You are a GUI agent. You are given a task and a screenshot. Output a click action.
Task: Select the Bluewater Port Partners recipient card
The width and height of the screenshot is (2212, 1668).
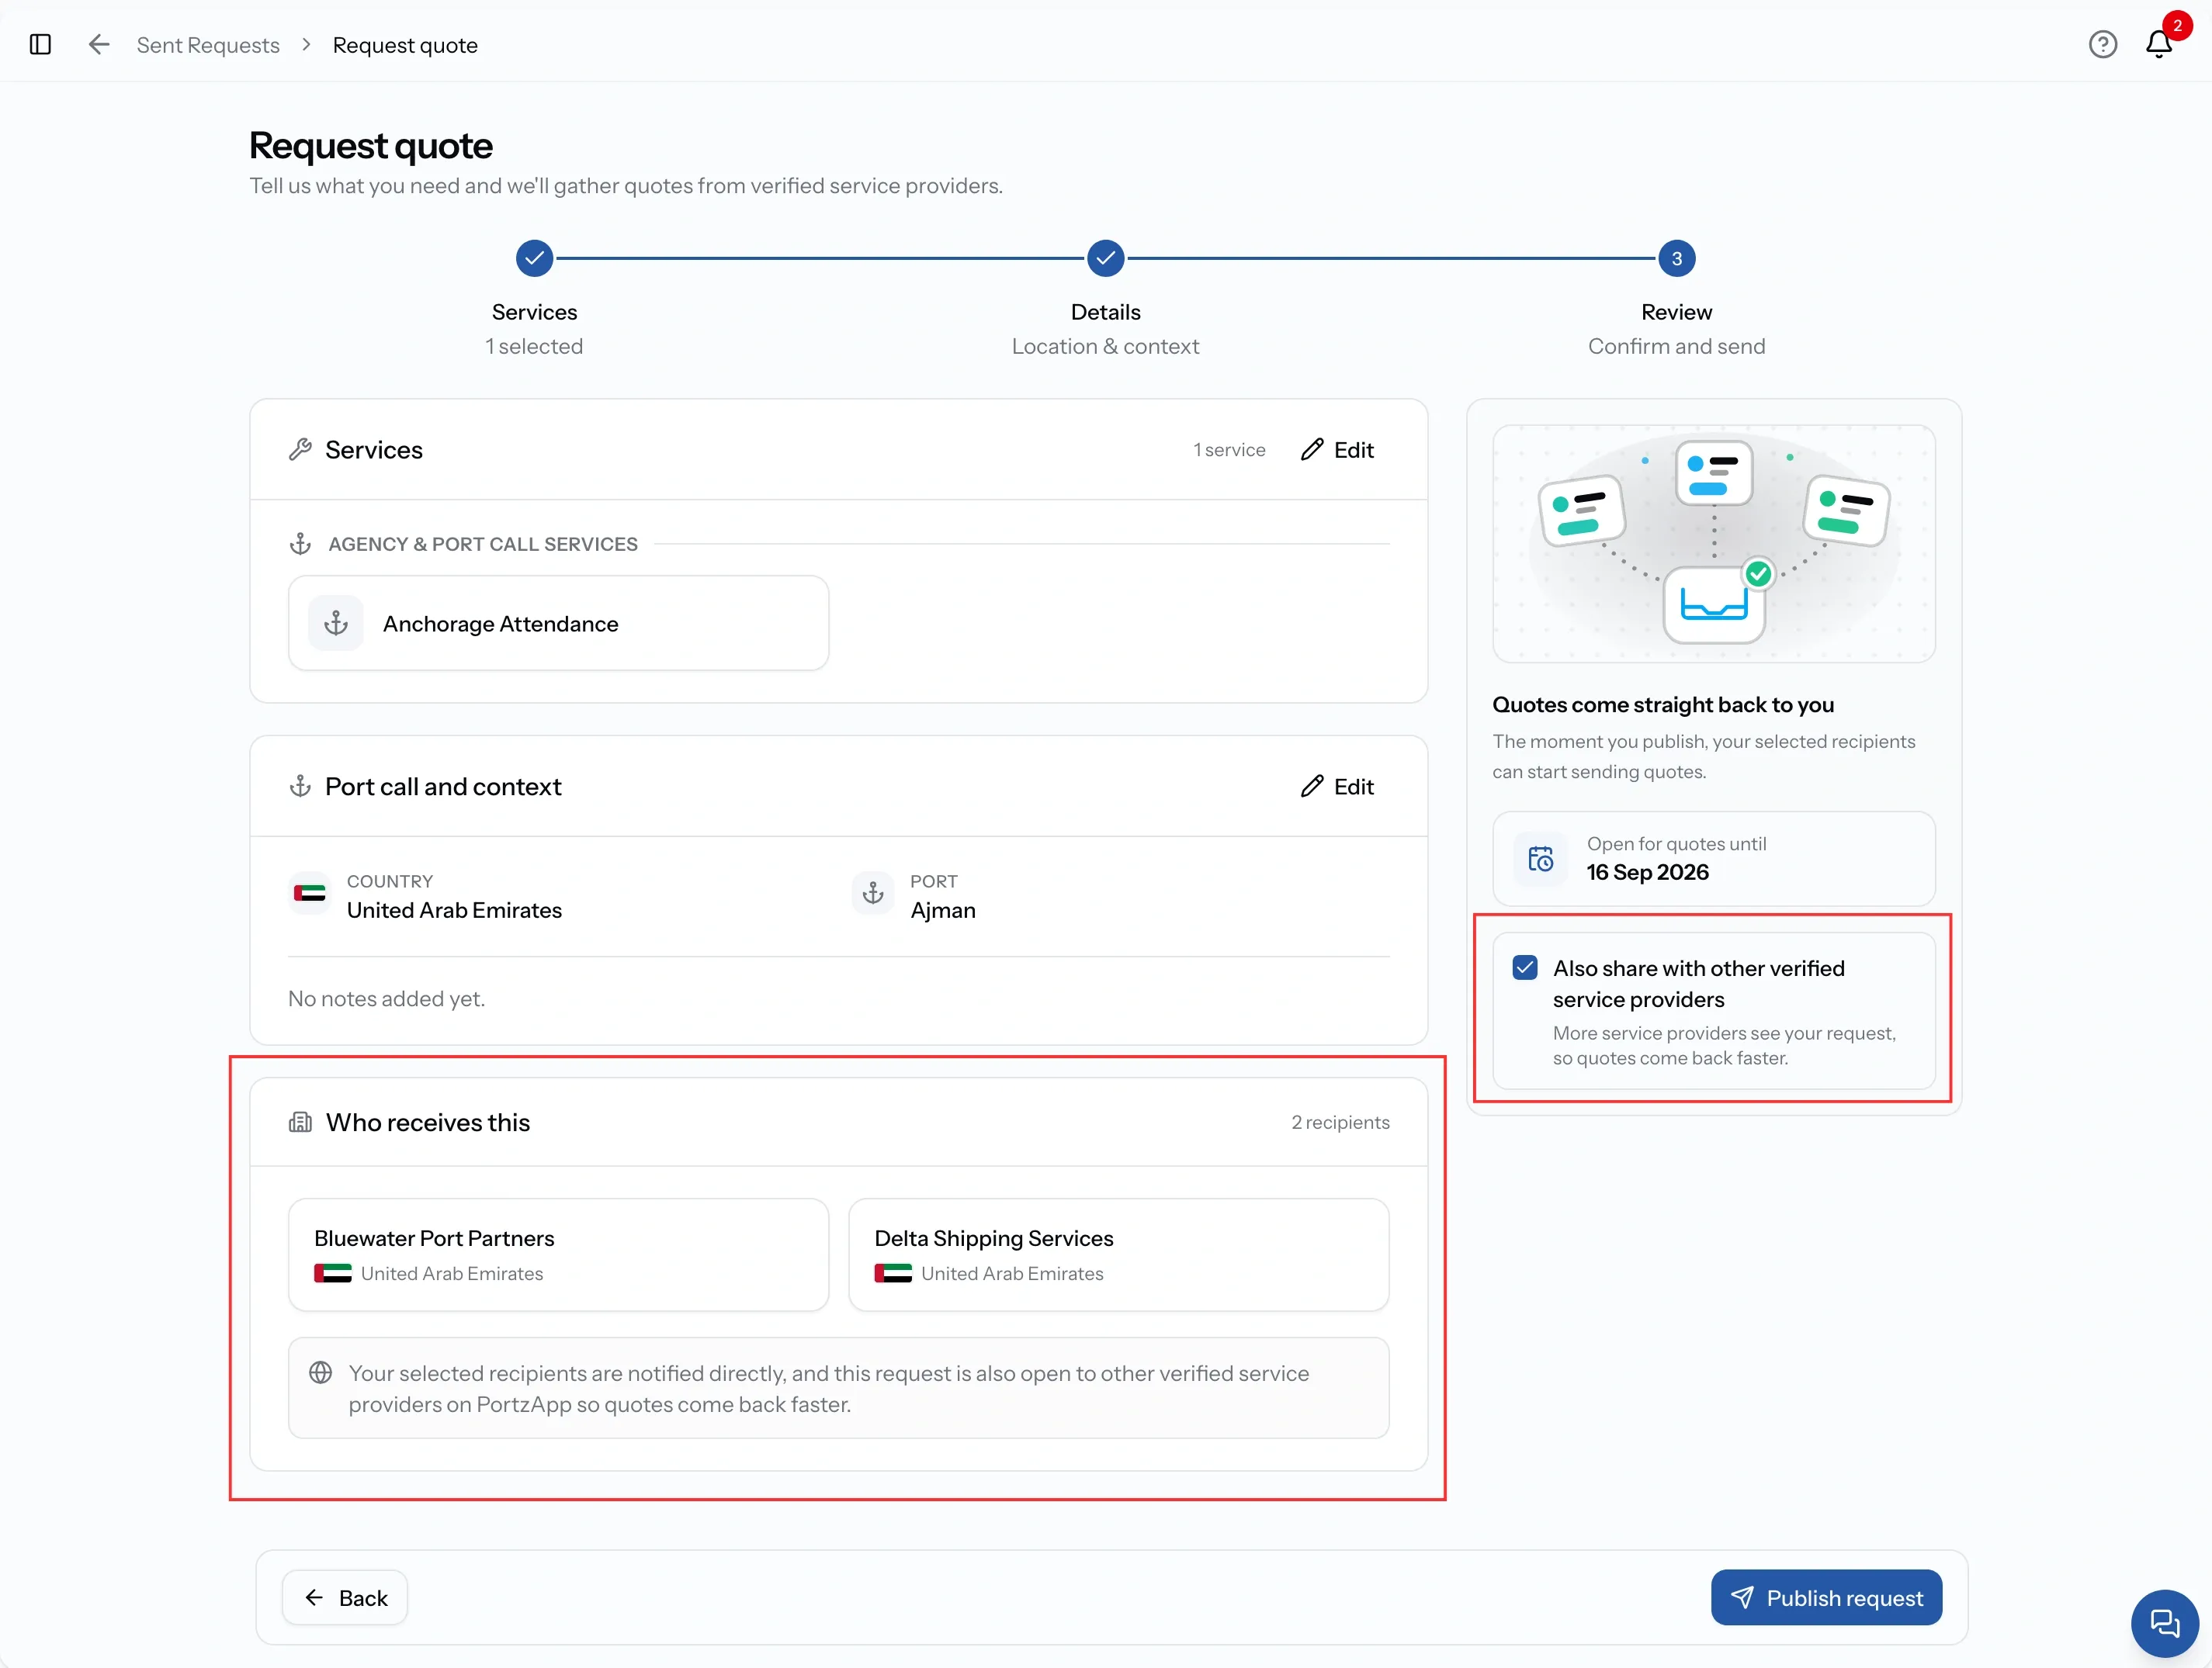tap(558, 1255)
